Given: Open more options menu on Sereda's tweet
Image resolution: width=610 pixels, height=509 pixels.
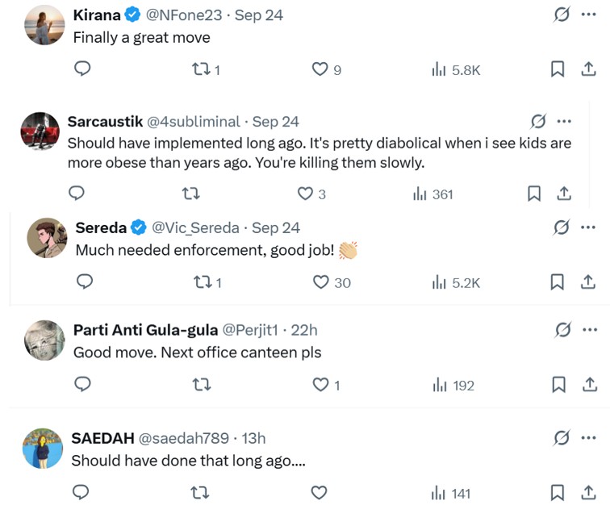Looking at the screenshot, I should pyautogui.click(x=588, y=227).
